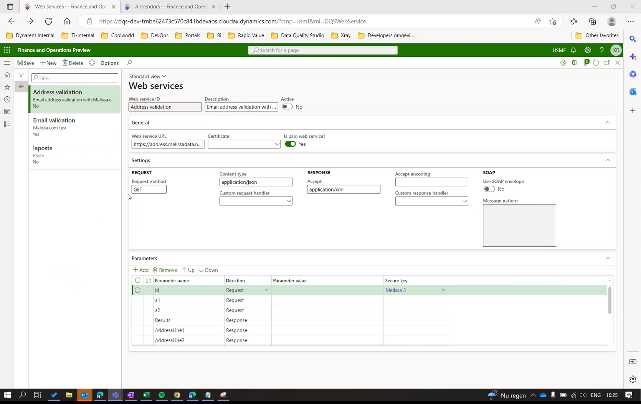Open the grid options three-dot menu
The image size is (641, 404).
(x=610, y=280)
